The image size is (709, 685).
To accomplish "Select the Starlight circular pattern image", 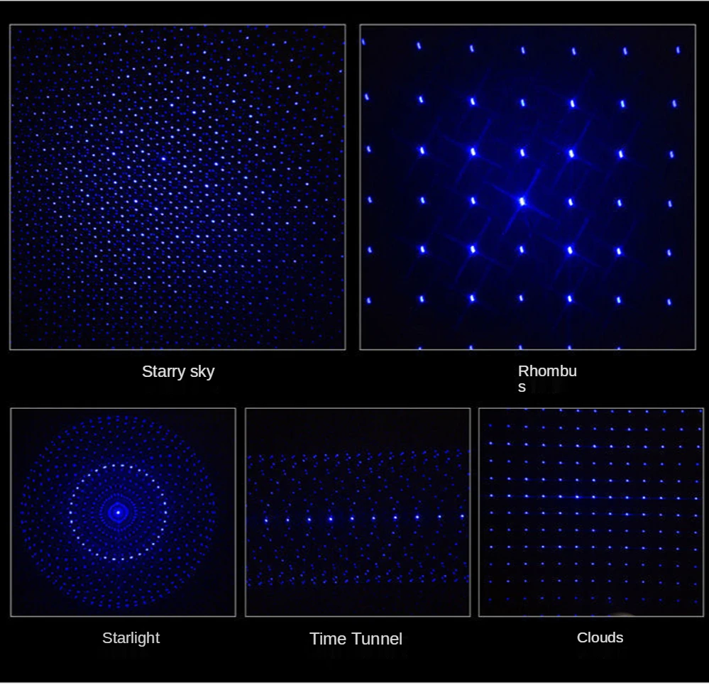I will click(123, 513).
